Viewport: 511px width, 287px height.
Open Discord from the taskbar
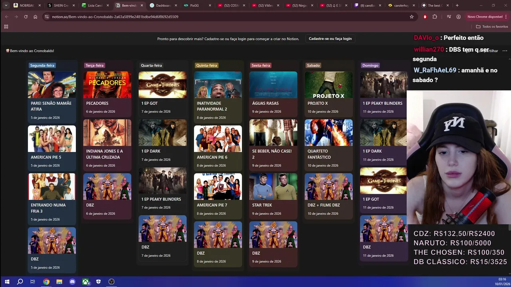pos(72,282)
